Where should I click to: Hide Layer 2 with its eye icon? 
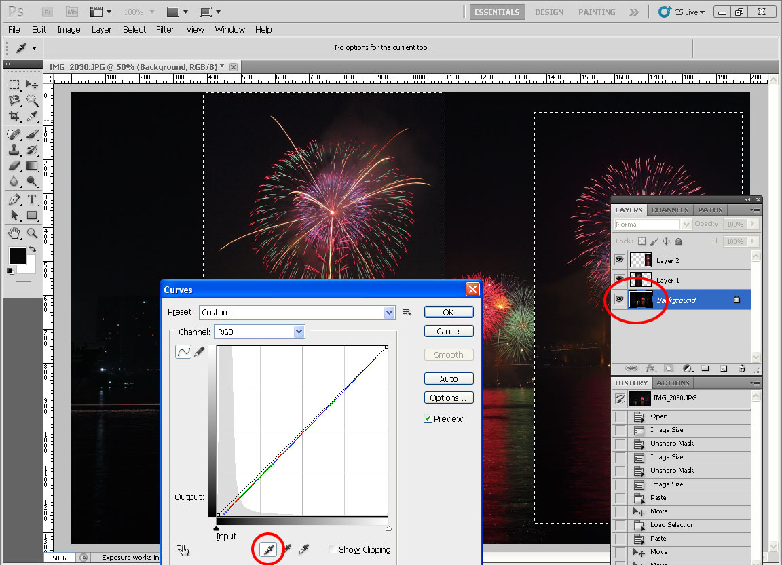pos(619,260)
